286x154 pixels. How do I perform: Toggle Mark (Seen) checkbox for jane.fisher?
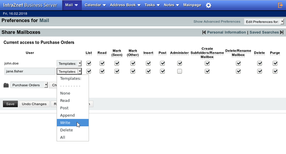click(x=117, y=71)
